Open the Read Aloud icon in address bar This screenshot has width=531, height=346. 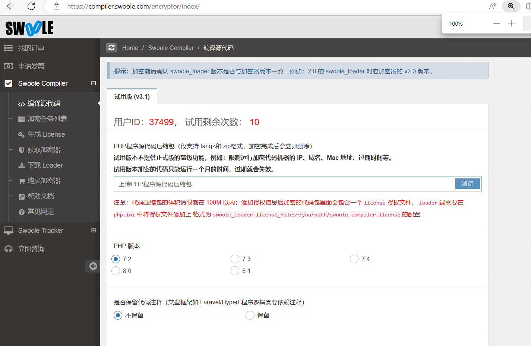click(493, 6)
